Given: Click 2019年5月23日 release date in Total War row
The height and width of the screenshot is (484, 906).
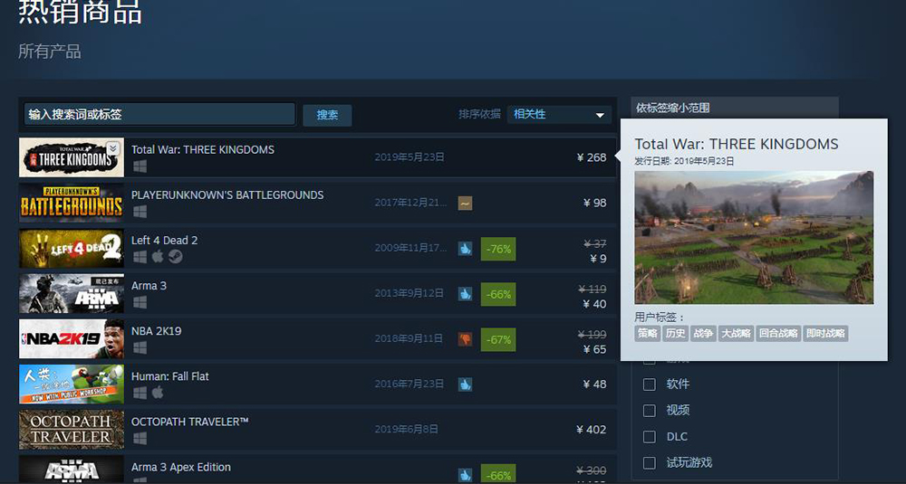Looking at the screenshot, I should tap(410, 157).
